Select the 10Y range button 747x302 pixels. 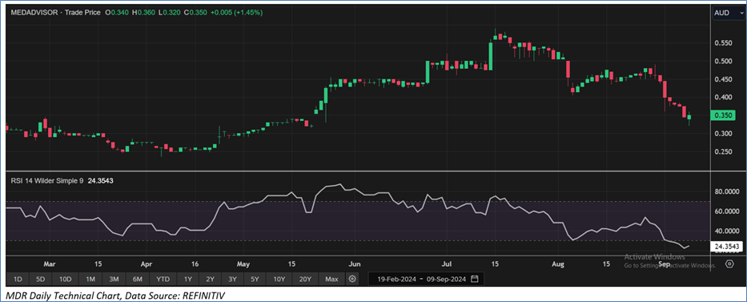[x=279, y=279]
